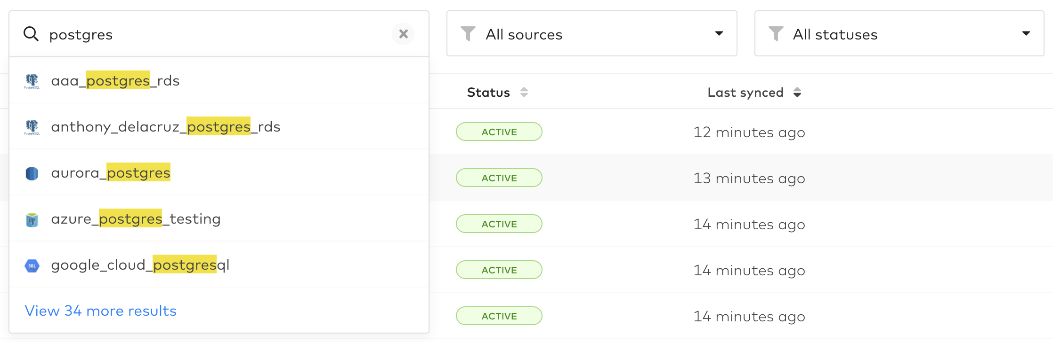This screenshot has height=342, width=1053.
Task: Open the All statuses dropdown
Action: tap(899, 34)
